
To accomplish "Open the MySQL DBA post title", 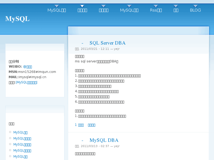I will coord(104,140).
